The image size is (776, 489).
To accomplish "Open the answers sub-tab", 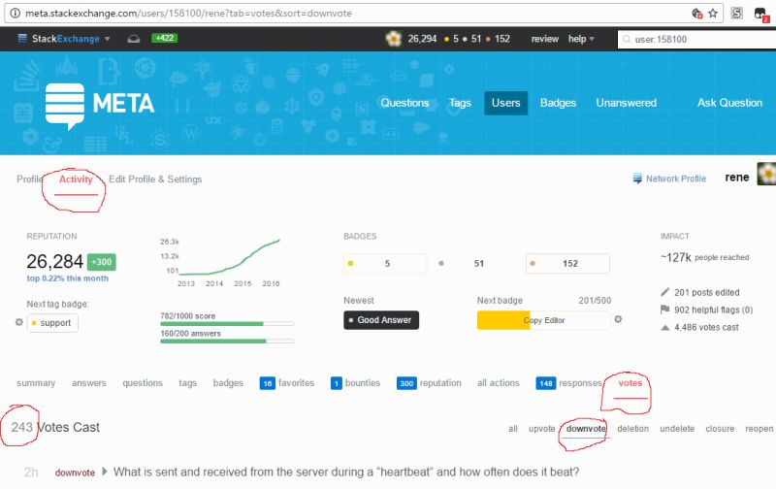I will coord(88,382).
